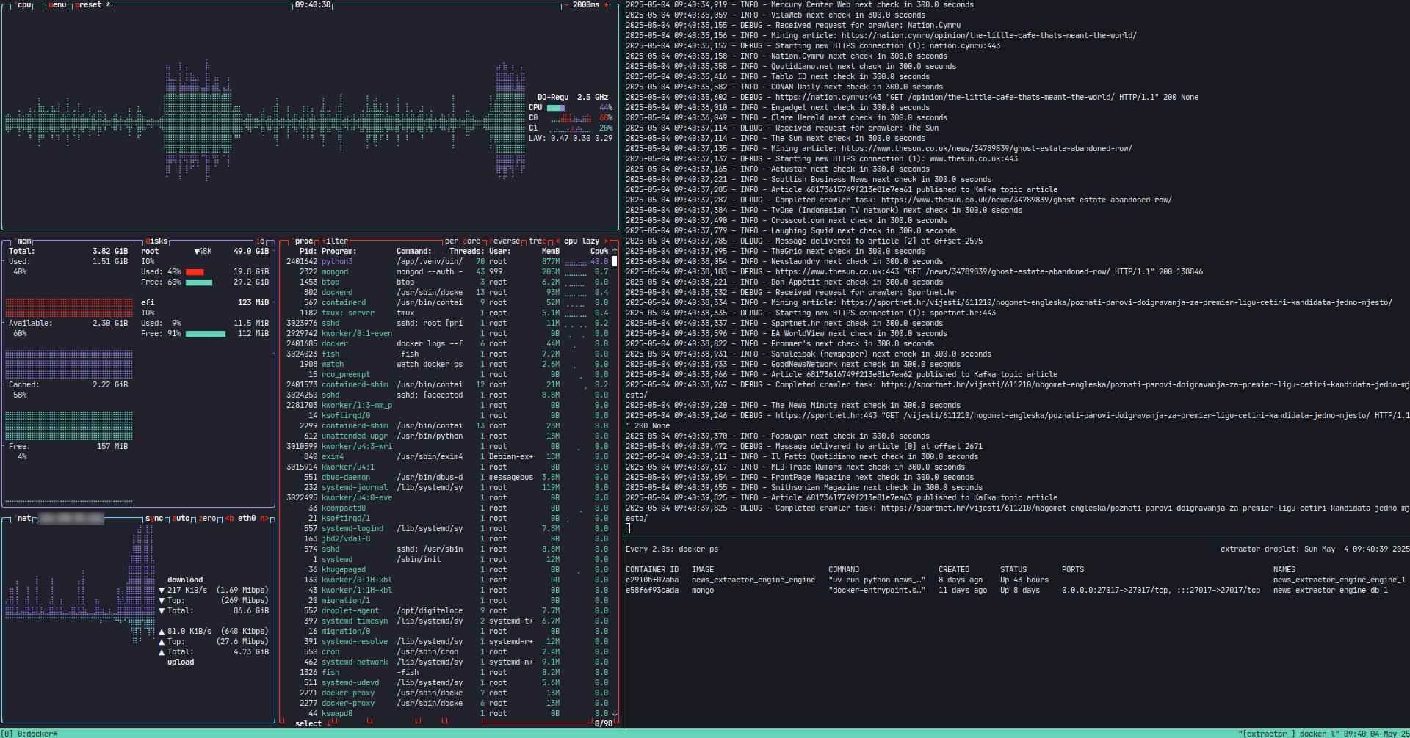Screen dimensions: 1410x738
Task: Click the cpu box title
Action: [24, 5]
